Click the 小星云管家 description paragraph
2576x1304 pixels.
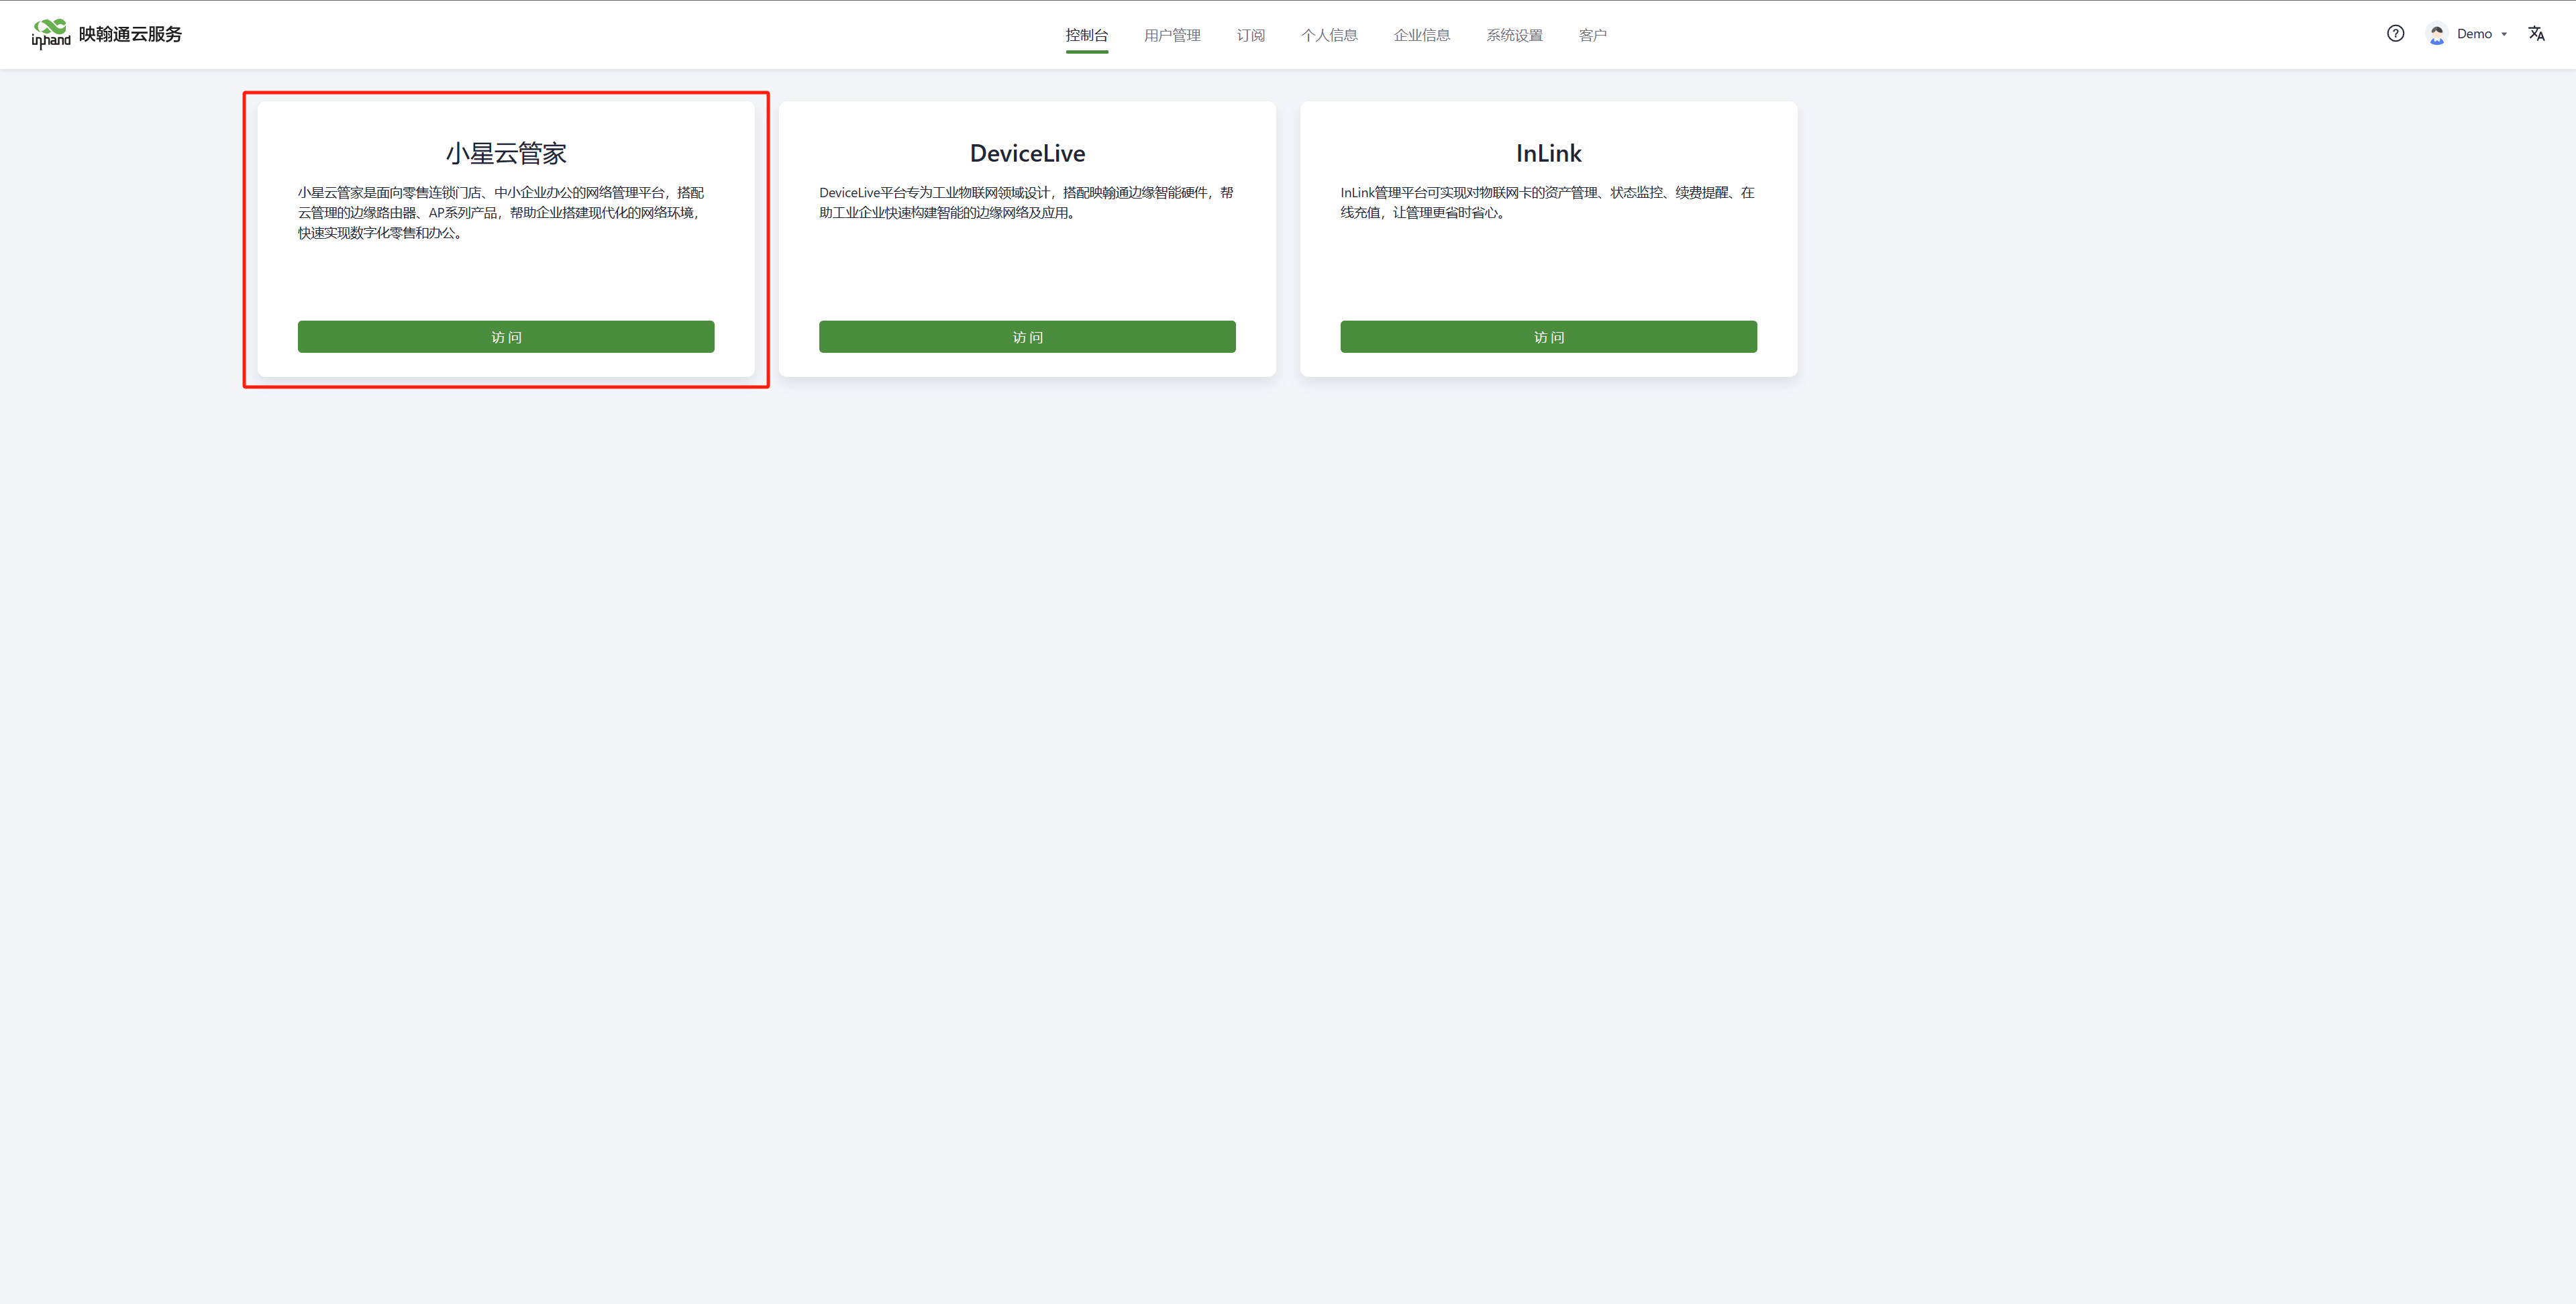point(502,213)
